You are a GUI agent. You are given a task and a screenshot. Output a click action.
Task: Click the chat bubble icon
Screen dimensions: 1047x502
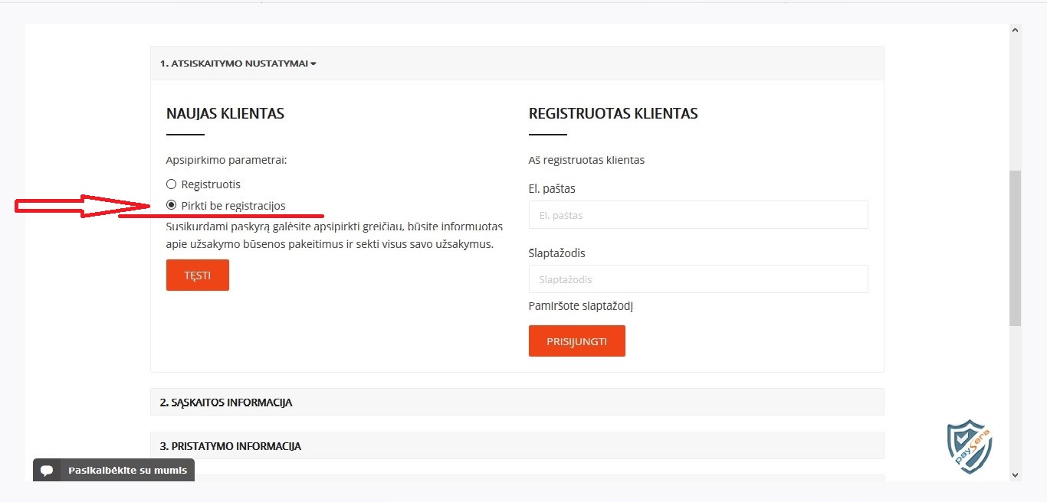coord(47,471)
